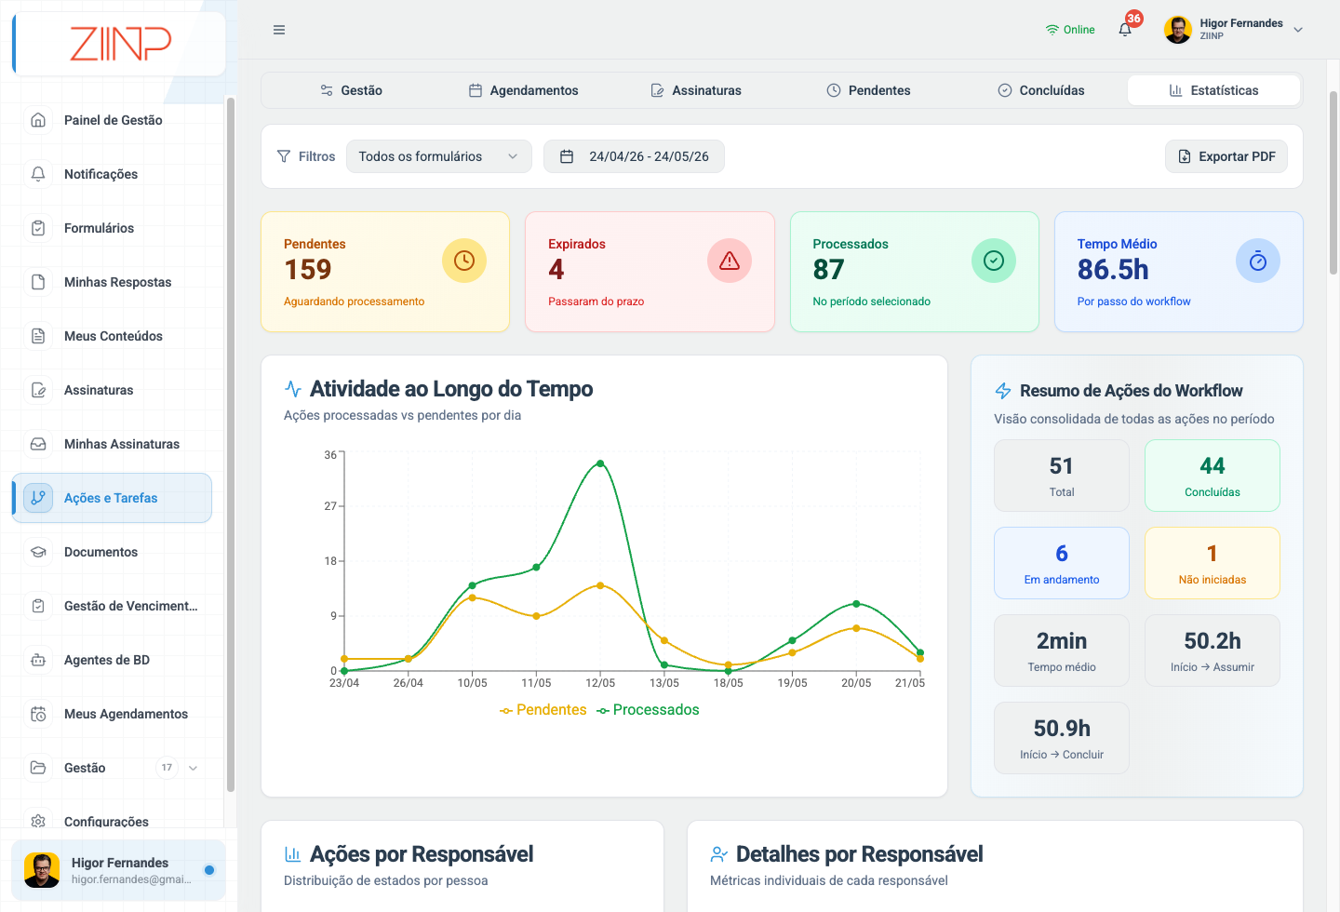Click the Online wifi status indicator
This screenshot has height=912, width=1340.
[1070, 30]
